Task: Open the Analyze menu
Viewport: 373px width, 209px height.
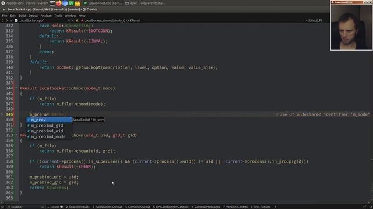Action: pos(46,16)
